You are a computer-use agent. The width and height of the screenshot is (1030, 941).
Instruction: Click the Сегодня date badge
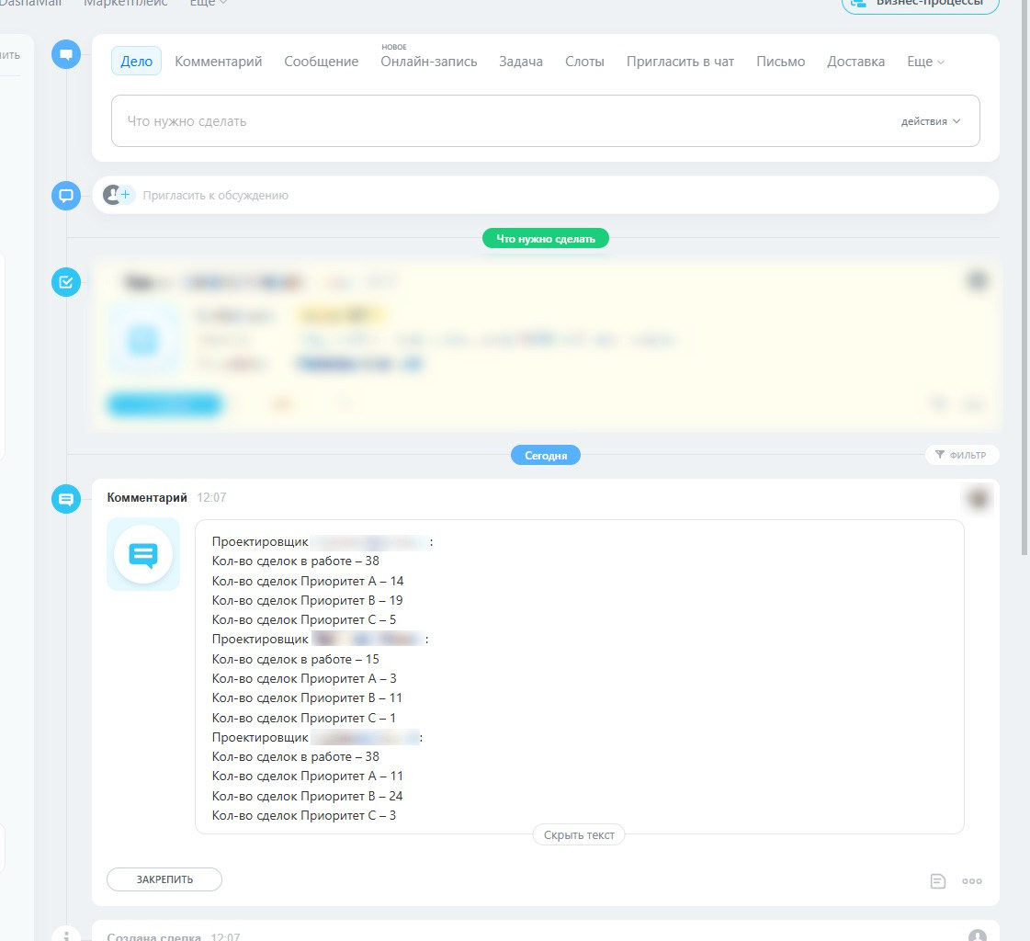pos(545,456)
